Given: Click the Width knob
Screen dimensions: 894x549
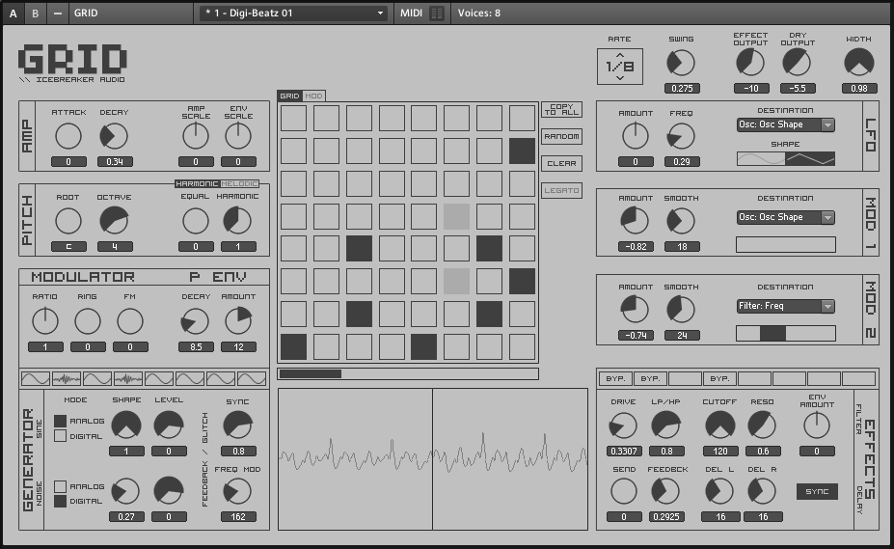Looking at the screenshot, I should [858, 64].
